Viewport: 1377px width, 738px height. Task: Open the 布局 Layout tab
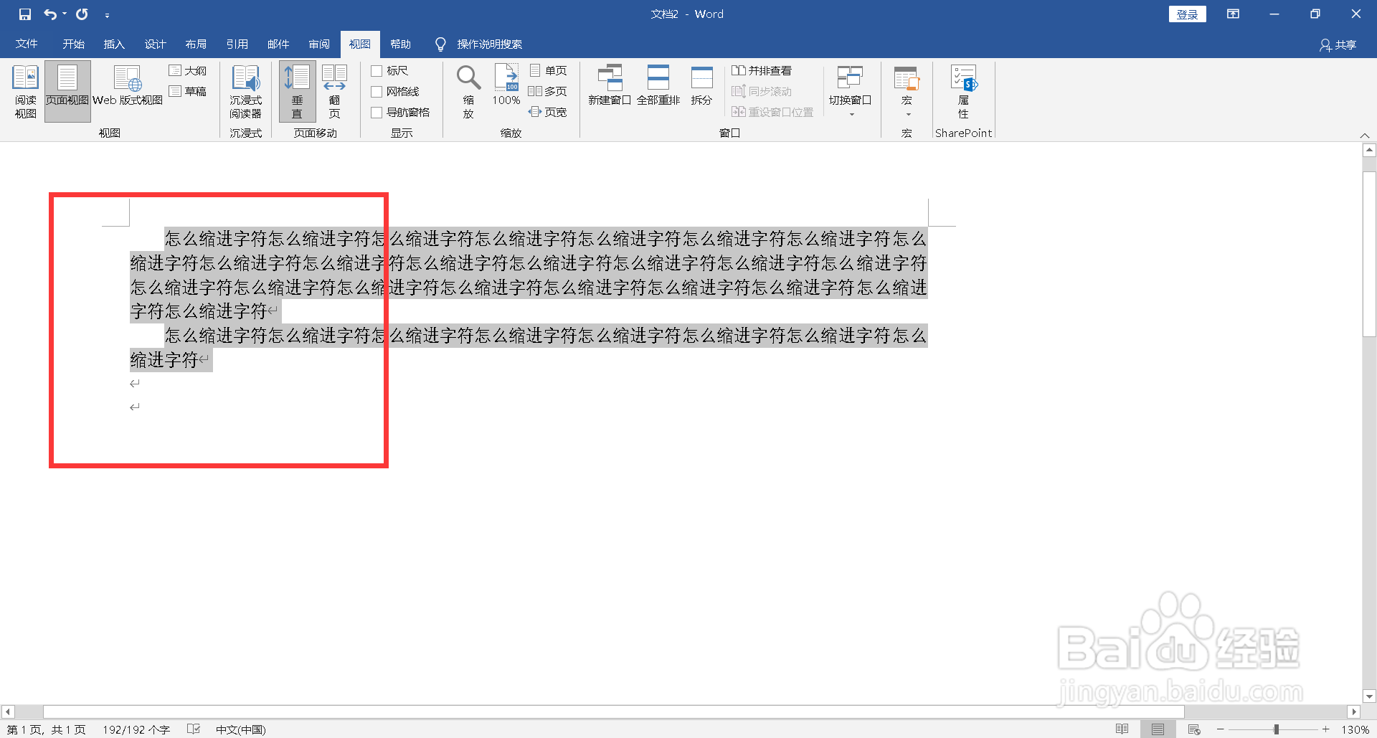pyautogui.click(x=196, y=44)
